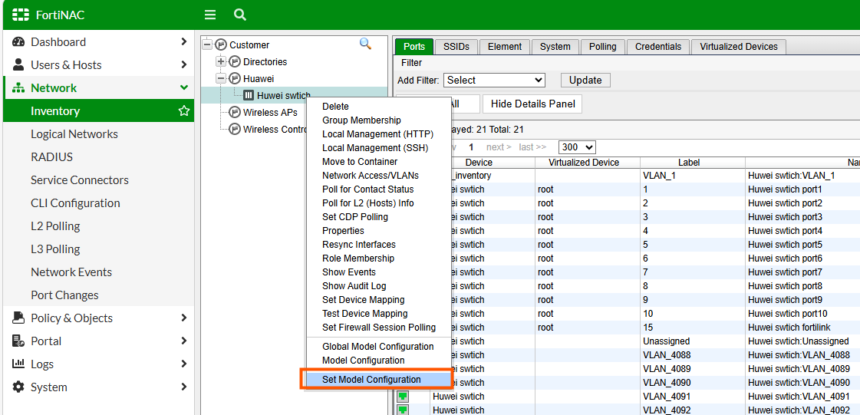Expand the Directories tree node
Screen dimensions: 860x415
tap(221, 62)
